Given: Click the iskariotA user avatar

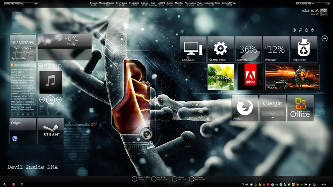Looking at the screenshot, I should [x=324, y=12].
